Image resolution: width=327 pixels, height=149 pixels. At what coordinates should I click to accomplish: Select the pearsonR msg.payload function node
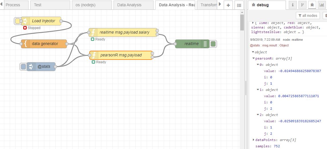(x=121, y=55)
